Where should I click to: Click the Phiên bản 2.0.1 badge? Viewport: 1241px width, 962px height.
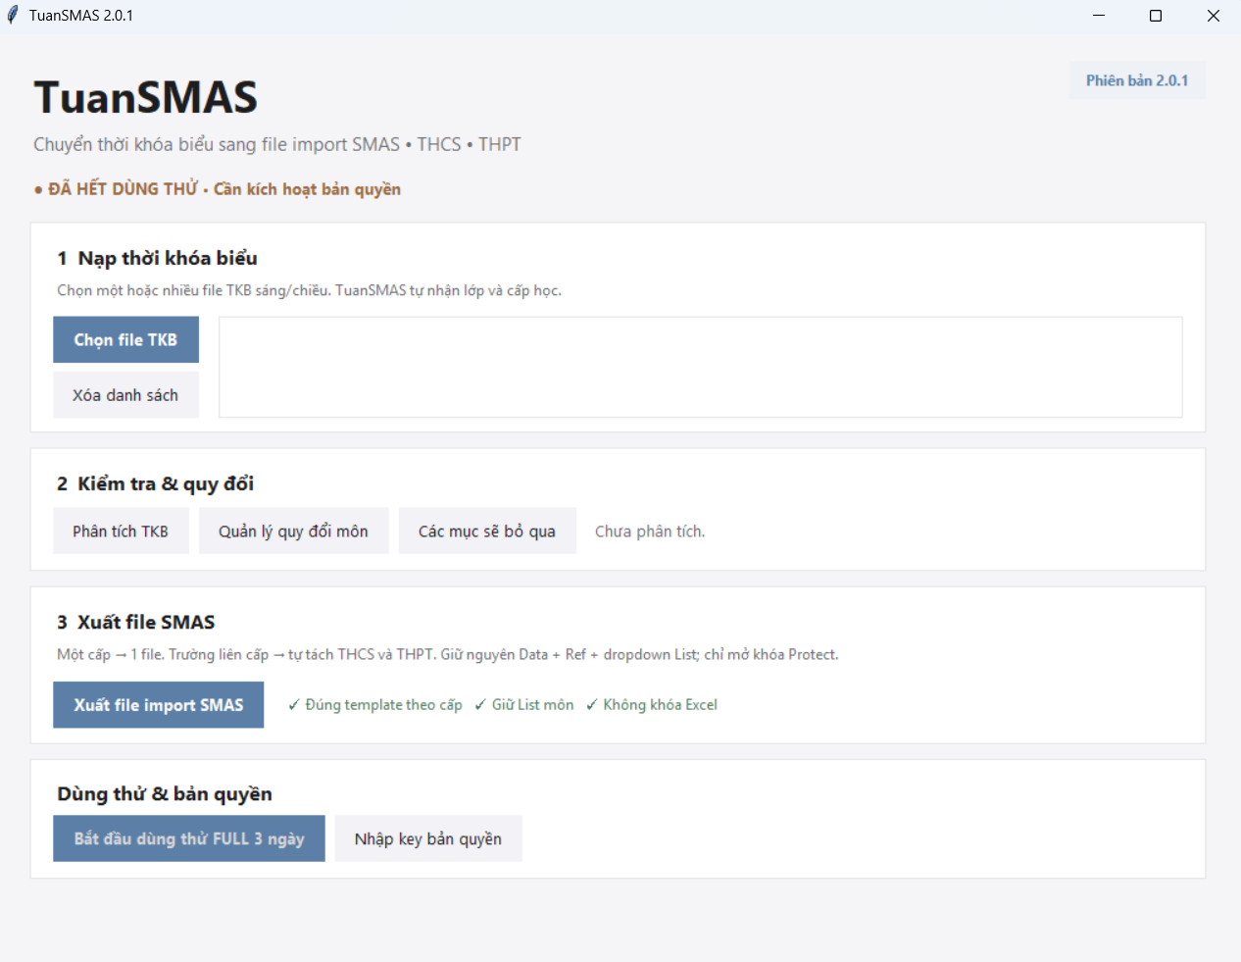1137,80
